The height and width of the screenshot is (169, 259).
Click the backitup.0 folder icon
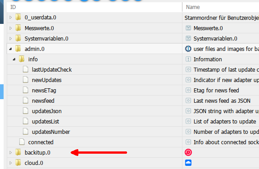[18, 152]
